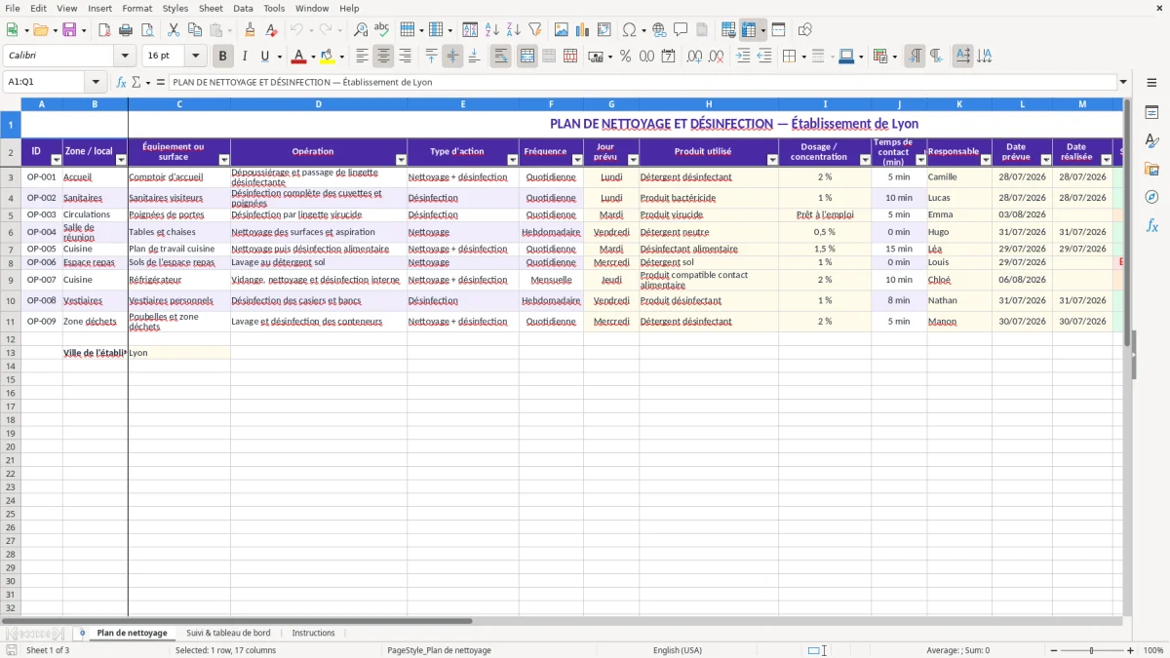Toggle Italic formatting

pos(244,57)
